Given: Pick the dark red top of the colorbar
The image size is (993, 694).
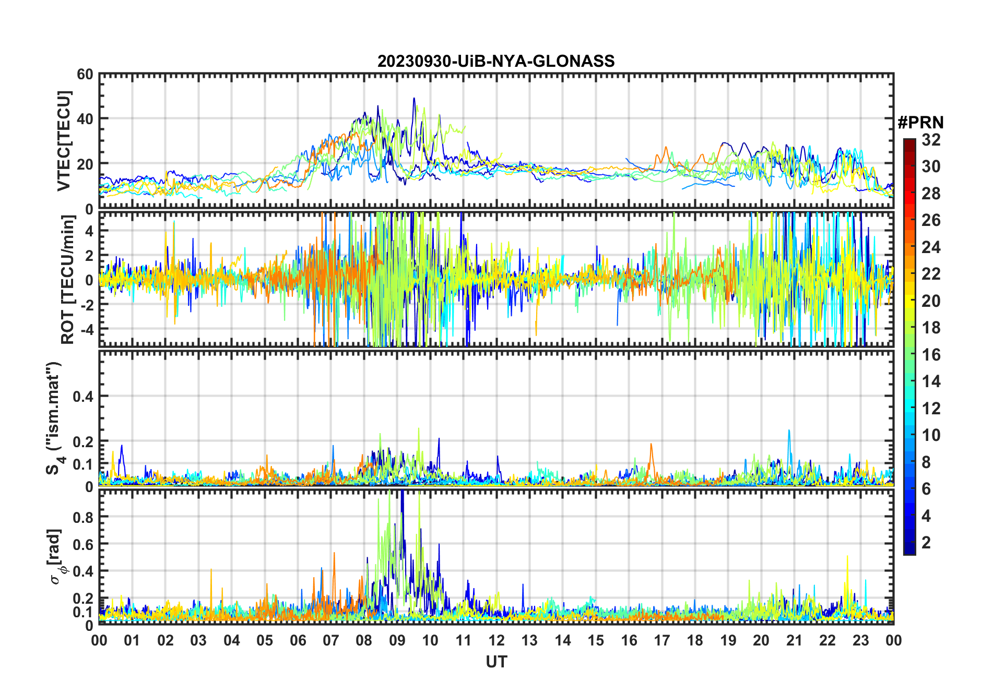Looking at the screenshot, I should tap(909, 142).
